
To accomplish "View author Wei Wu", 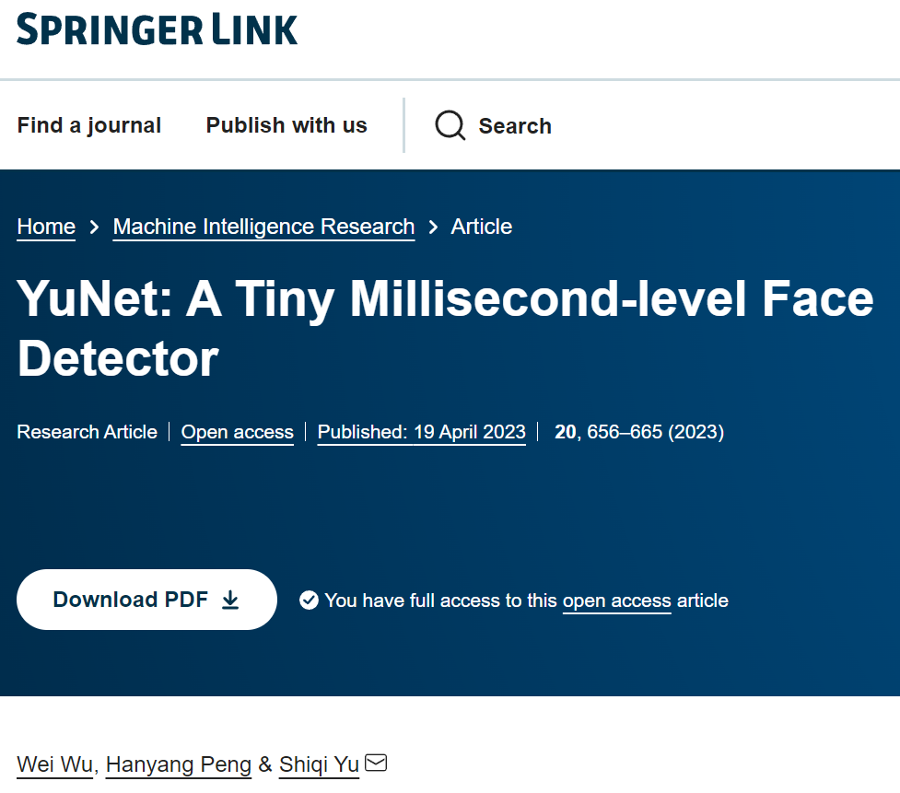I will click(54, 764).
